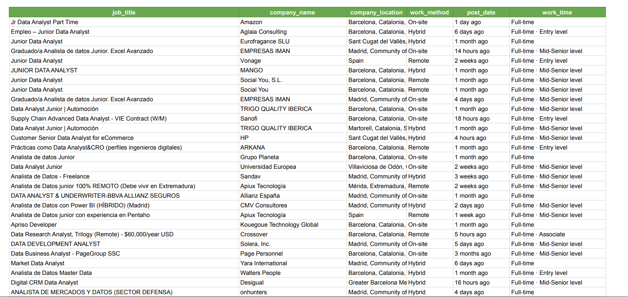Select 'DATA ANALYST & UNDERWRITER-BBVA ALLIANZ SEGUROS' cell
Image resolution: width=628 pixels, height=297 pixels.
pos(124,196)
